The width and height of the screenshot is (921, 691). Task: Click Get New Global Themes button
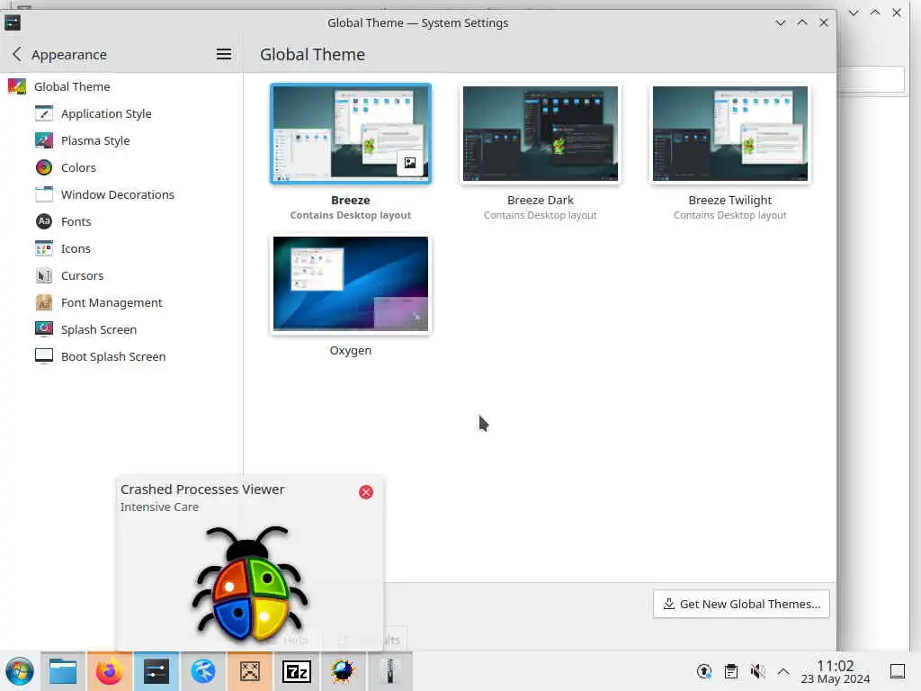click(741, 604)
